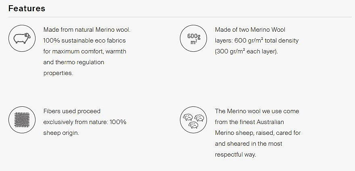Select the 'from the finest Australian' line
This screenshot has height=171, width=355.
249,122
